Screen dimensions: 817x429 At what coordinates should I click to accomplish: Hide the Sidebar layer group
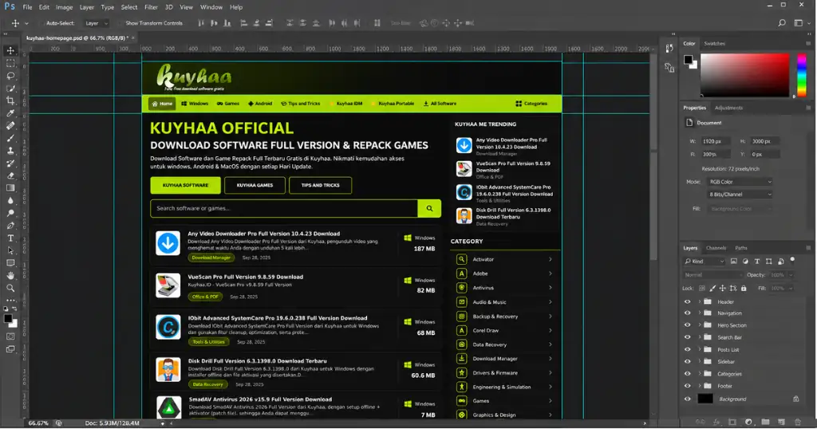point(687,361)
